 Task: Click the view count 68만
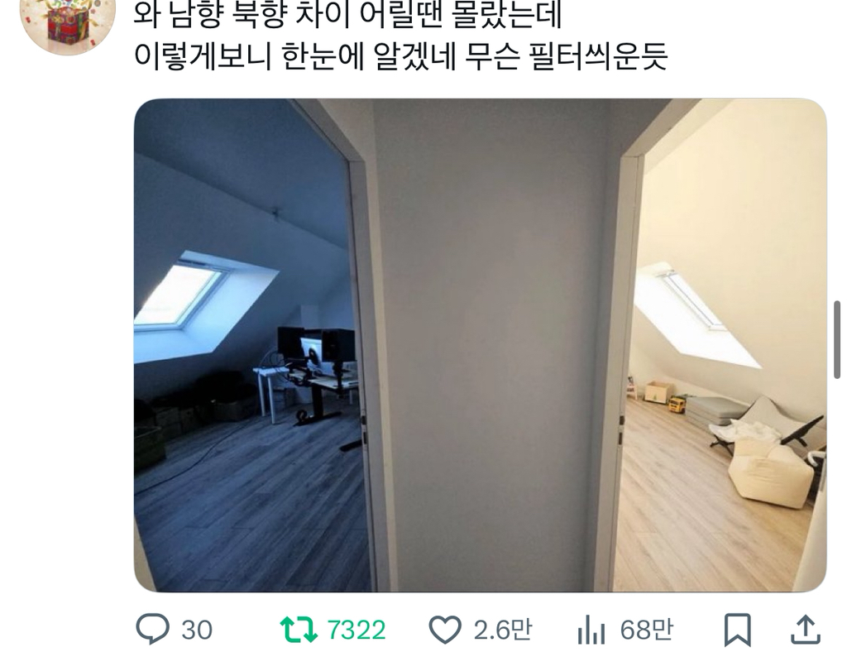646,630
